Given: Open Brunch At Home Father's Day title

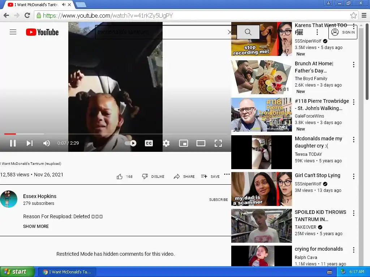Looking at the screenshot, I should 314,67.
